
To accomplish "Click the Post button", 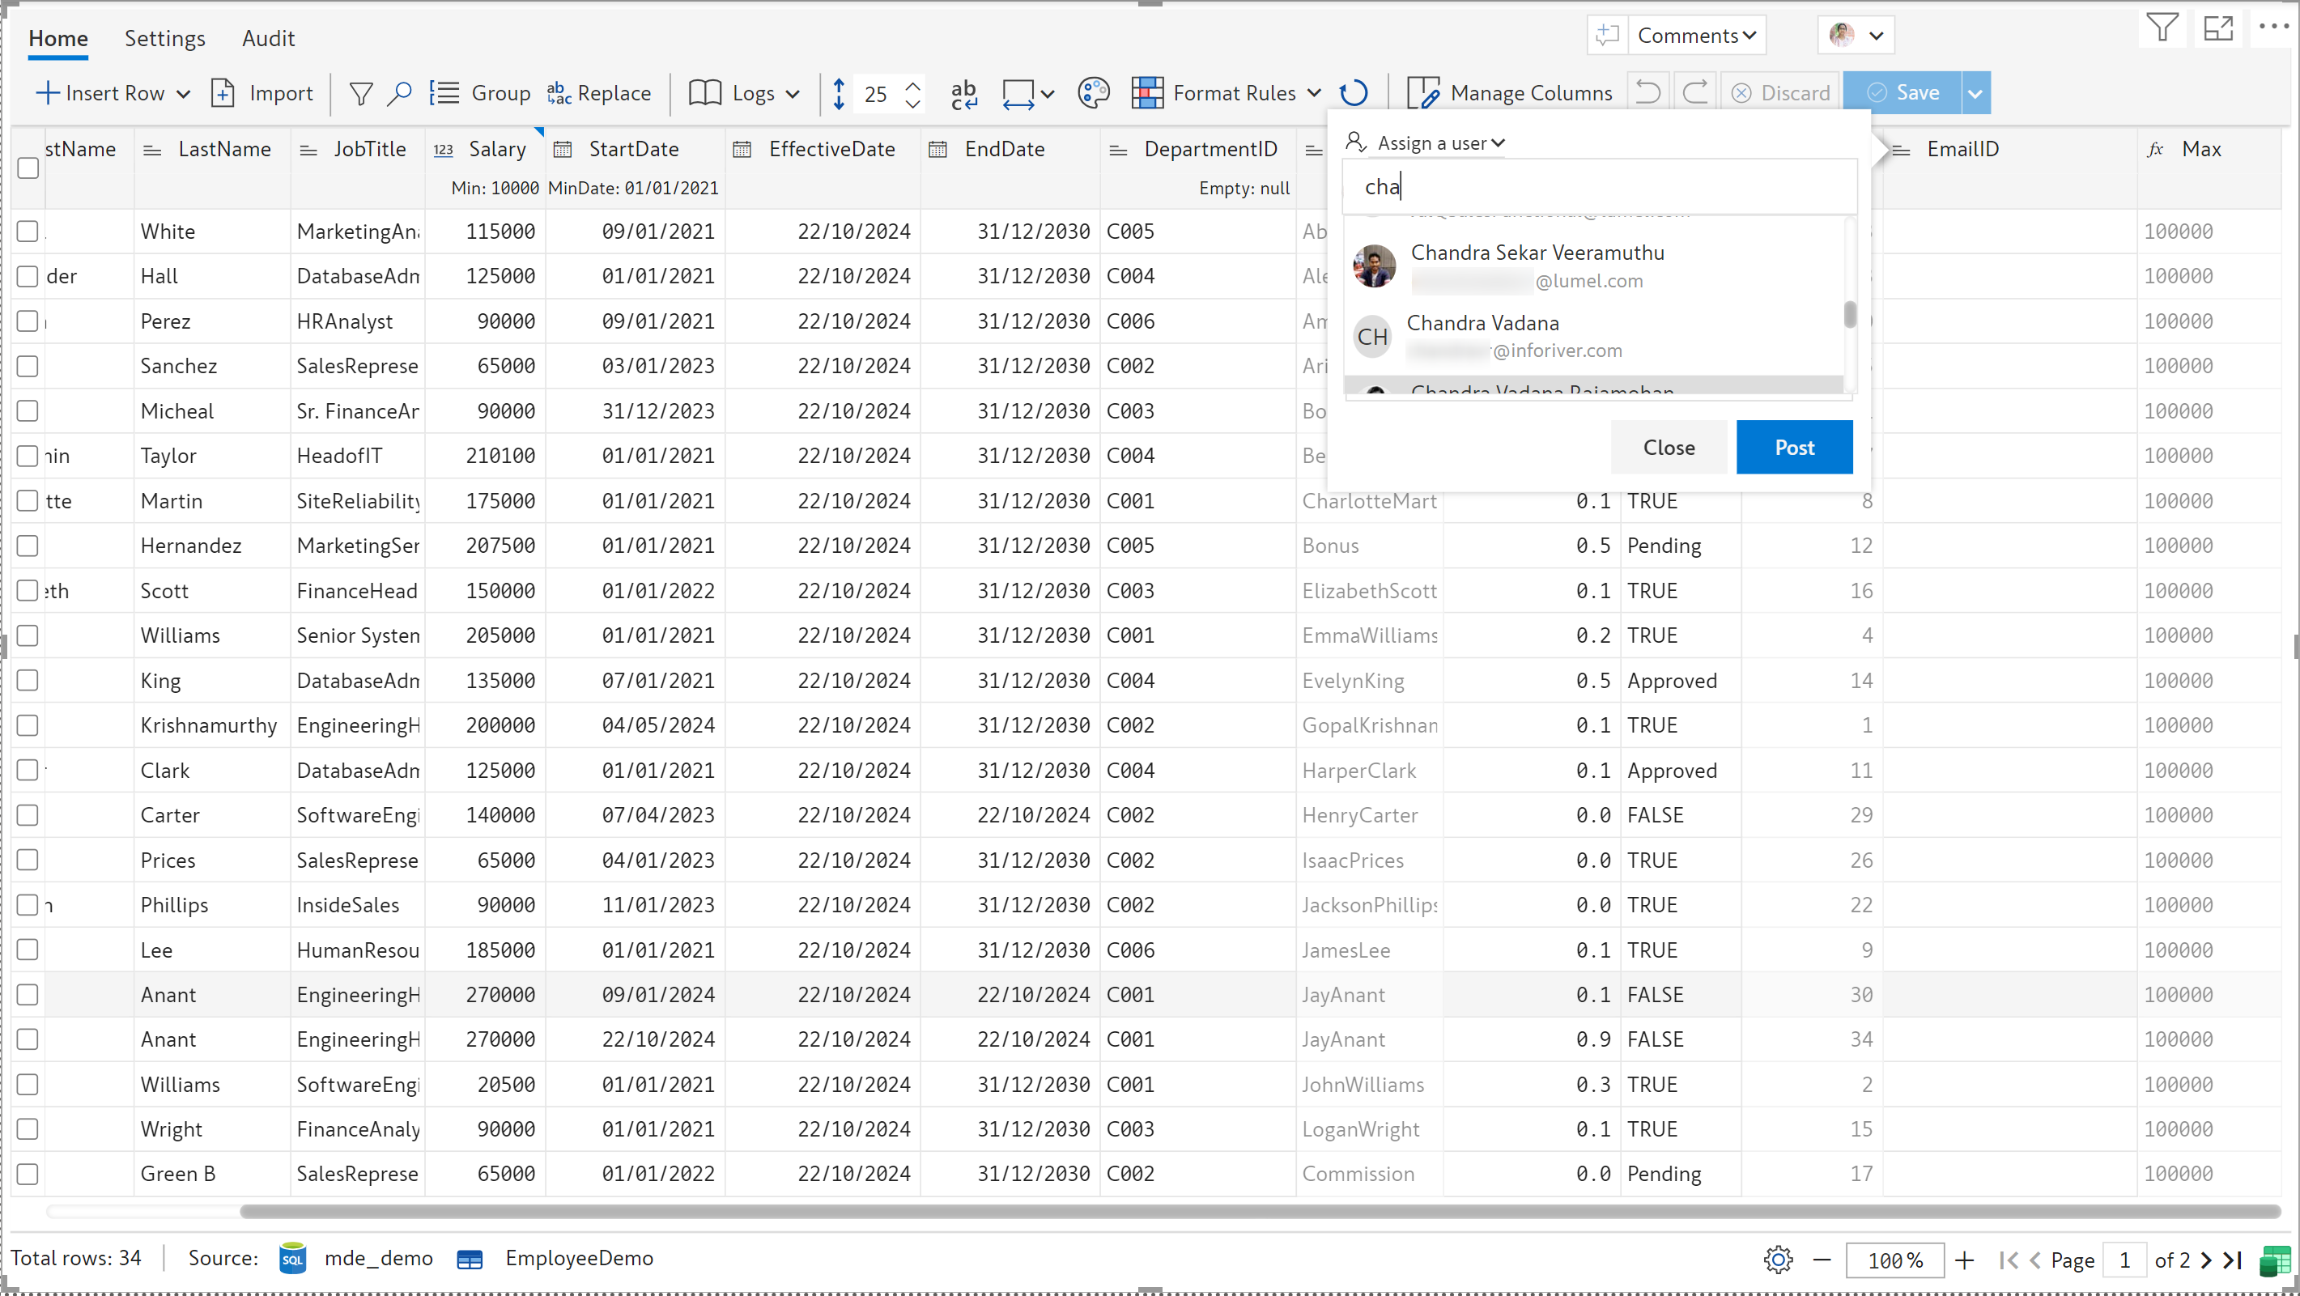I will [x=1793, y=447].
